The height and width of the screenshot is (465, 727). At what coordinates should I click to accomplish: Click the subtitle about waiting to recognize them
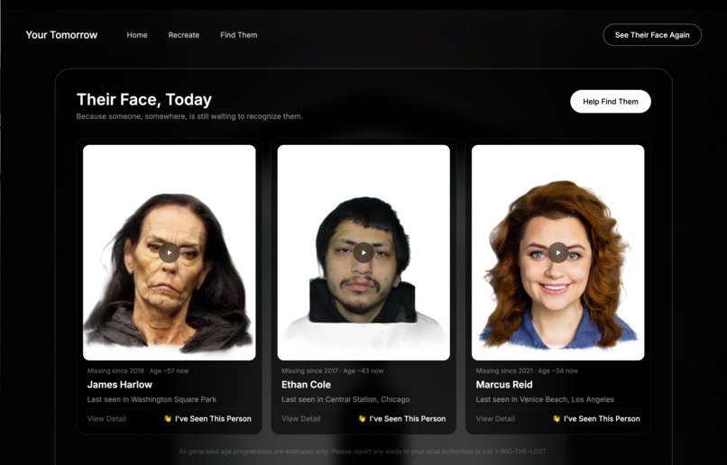tap(189, 116)
